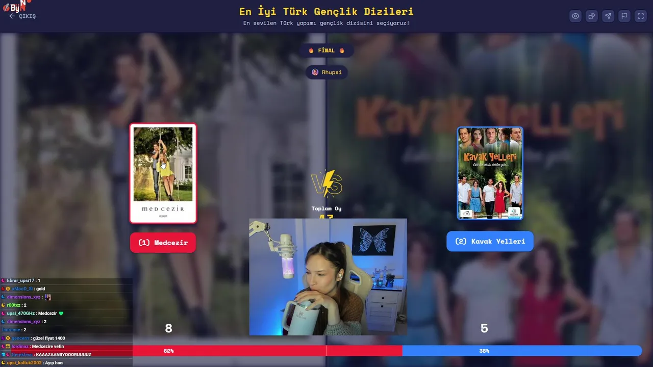Click the streamer webcam overlay

(x=328, y=277)
